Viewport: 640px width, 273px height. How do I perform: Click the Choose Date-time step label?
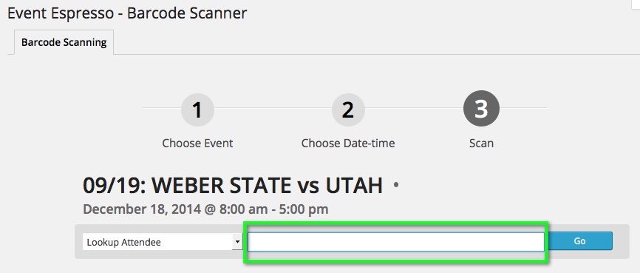(348, 144)
